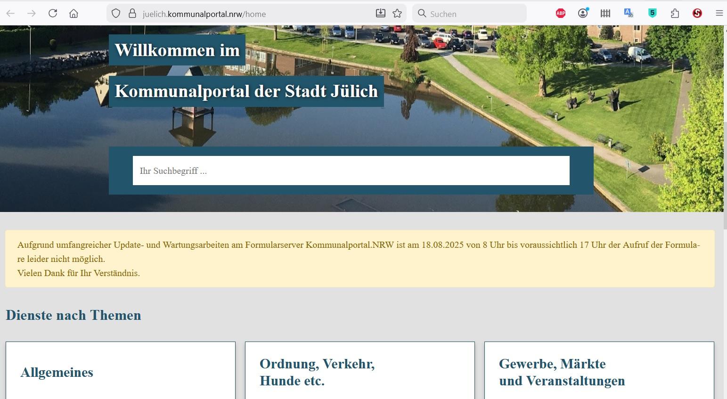This screenshot has height=399, width=727.
Task: Click the install page as app icon
Action: (381, 13)
